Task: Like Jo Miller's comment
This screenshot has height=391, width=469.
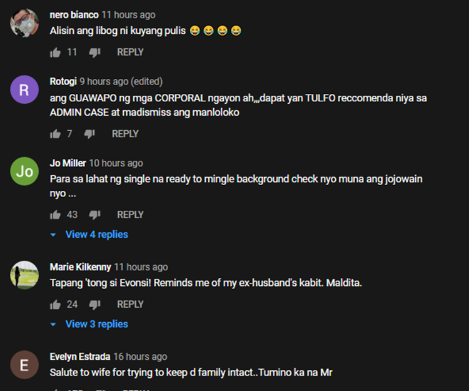Action: [55, 215]
